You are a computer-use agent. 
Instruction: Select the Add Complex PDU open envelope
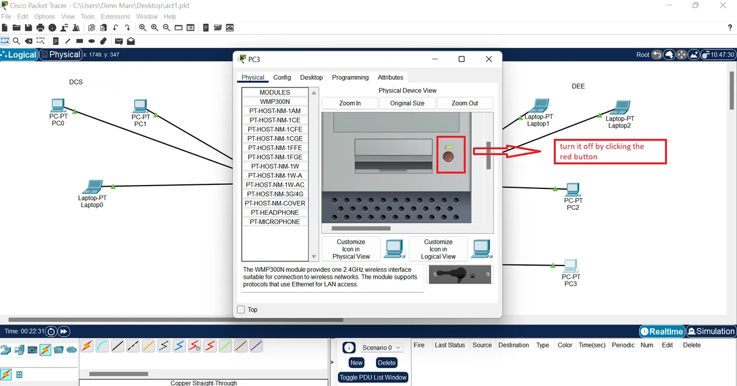point(131,41)
